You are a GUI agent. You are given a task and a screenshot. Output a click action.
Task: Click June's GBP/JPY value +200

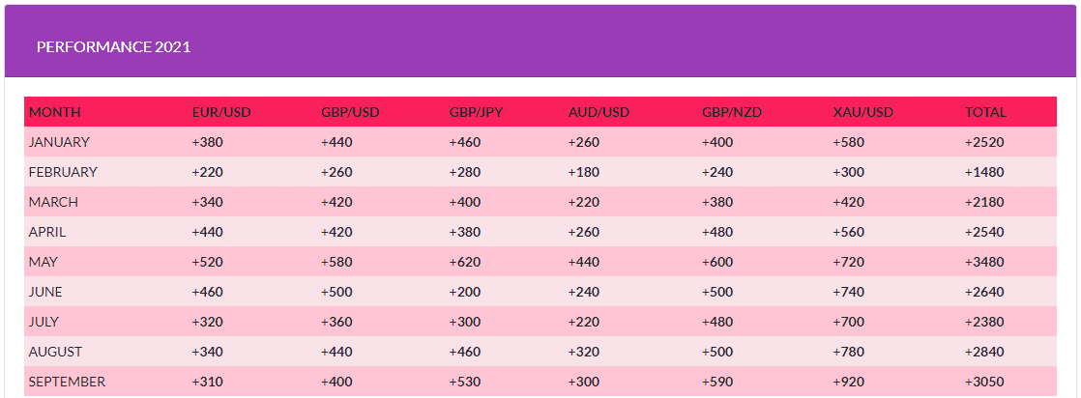pos(465,292)
